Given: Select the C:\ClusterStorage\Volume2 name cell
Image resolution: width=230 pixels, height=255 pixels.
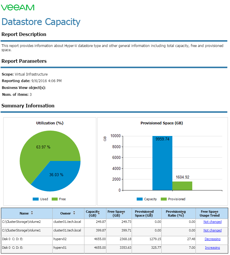Looking at the screenshot, I should tap(27, 223).
